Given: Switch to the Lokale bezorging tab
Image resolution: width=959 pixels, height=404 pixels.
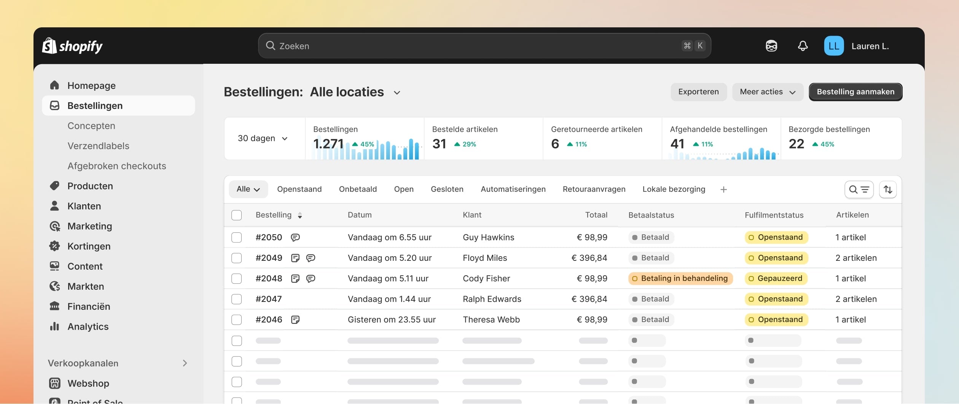Looking at the screenshot, I should coord(674,189).
